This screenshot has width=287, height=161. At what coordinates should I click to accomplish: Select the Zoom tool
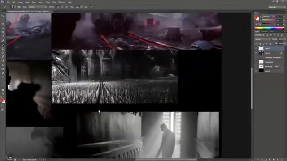coord(3,93)
